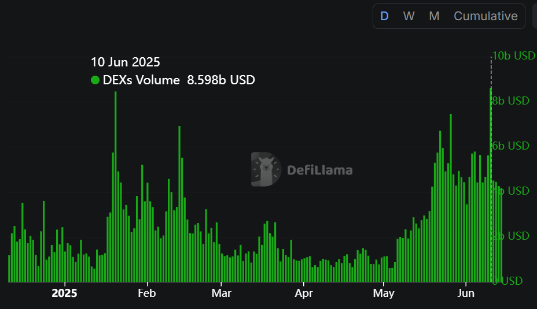The image size is (537, 309).
Task: Switch chart to daily view D
Action: pyautogui.click(x=384, y=16)
